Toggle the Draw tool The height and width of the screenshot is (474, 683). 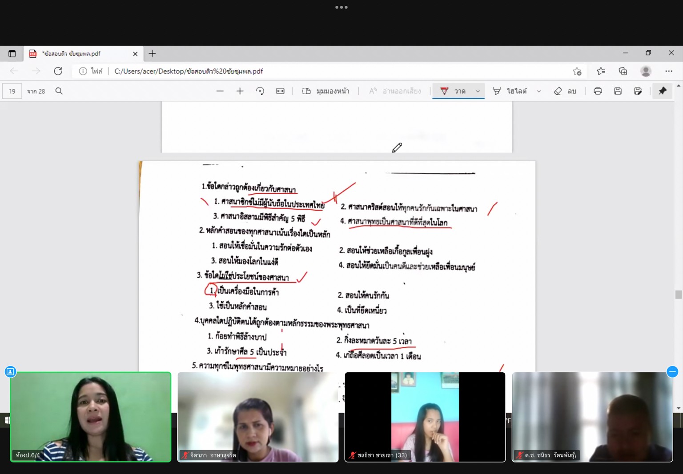(x=453, y=91)
